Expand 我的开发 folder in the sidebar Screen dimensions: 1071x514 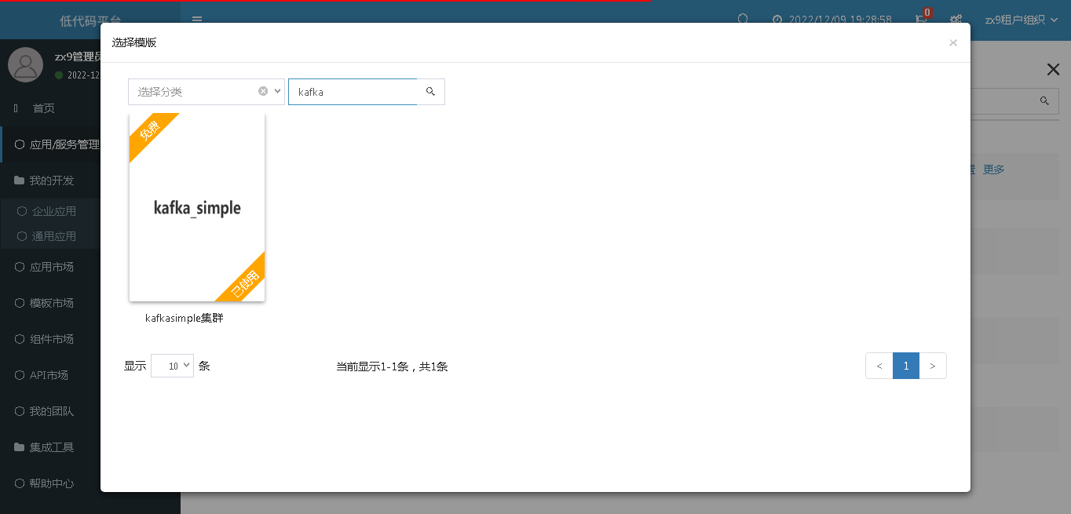tap(50, 180)
